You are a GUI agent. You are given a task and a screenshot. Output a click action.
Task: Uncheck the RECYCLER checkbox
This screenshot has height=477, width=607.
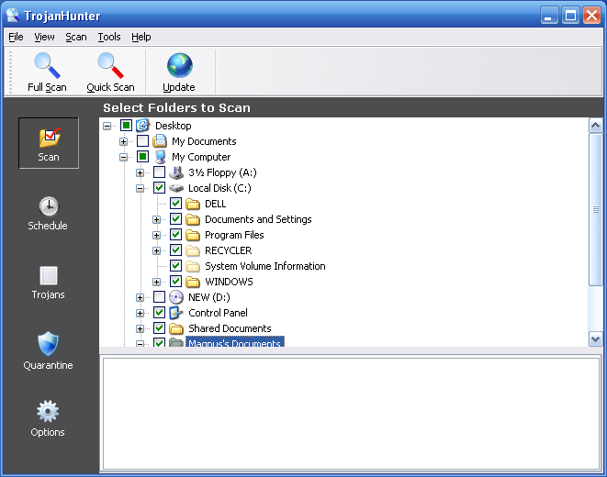(175, 250)
